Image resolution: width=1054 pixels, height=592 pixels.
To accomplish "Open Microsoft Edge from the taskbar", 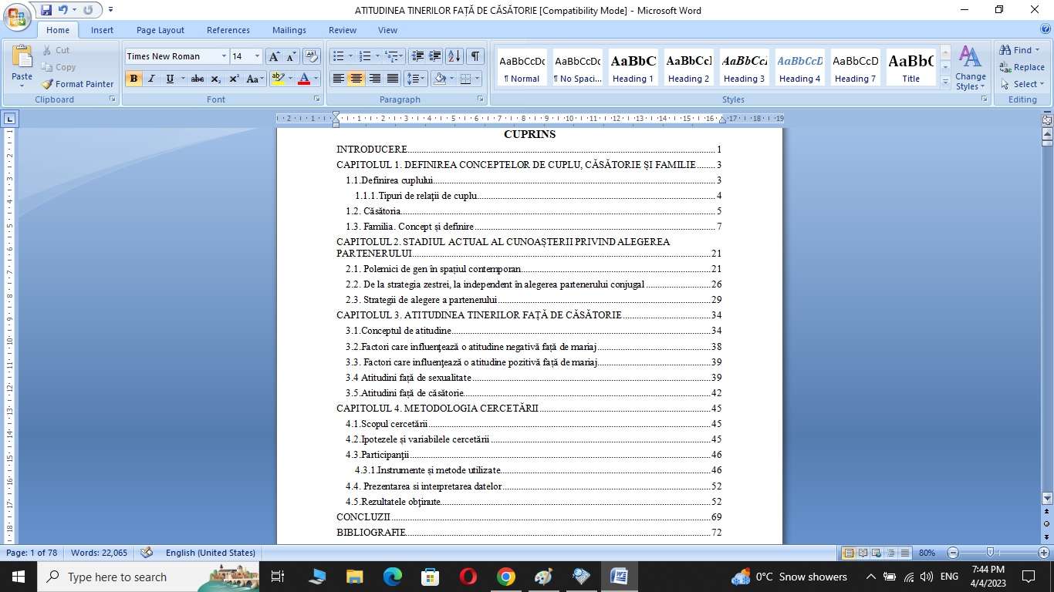I will [x=393, y=577].
